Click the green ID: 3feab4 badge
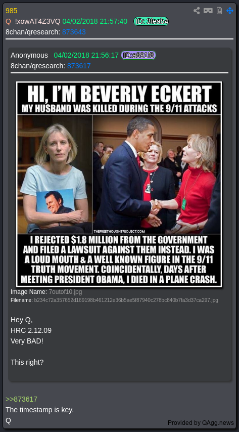239x432 pixels. pyautogui.click(x=151, y=21)
